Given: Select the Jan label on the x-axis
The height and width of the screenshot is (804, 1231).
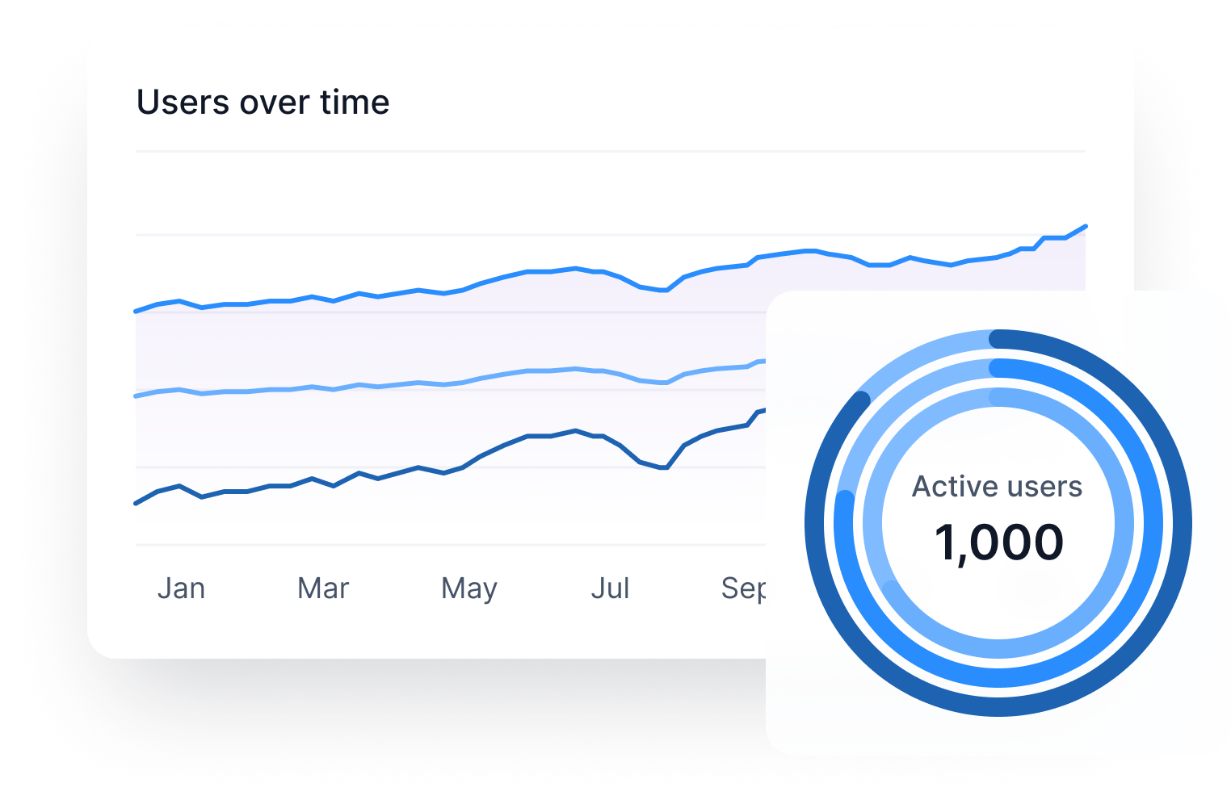Looking at the screenshot, I should [x=181, y=588].
